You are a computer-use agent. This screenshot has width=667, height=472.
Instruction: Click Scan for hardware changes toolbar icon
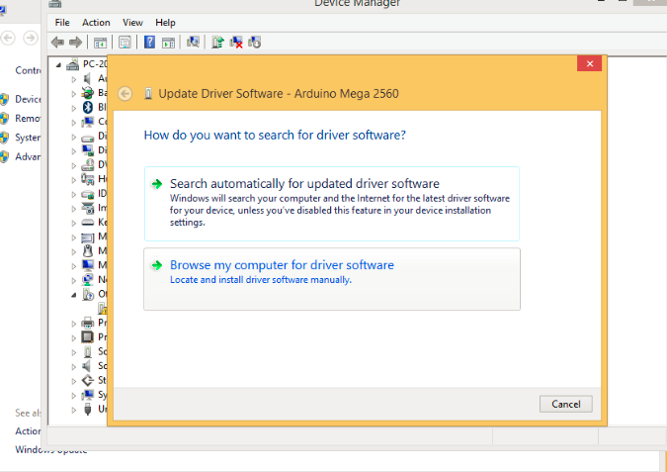[193, 42]
